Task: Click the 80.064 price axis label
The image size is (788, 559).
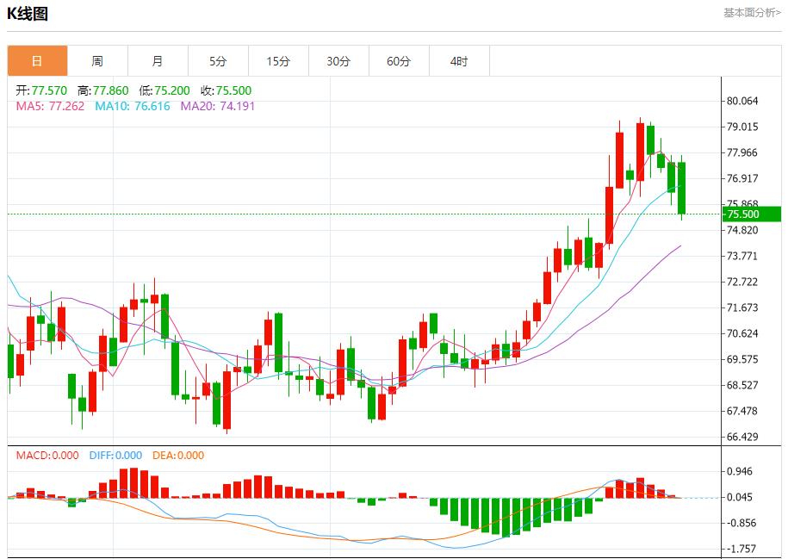Action: (x=742, y=101)
